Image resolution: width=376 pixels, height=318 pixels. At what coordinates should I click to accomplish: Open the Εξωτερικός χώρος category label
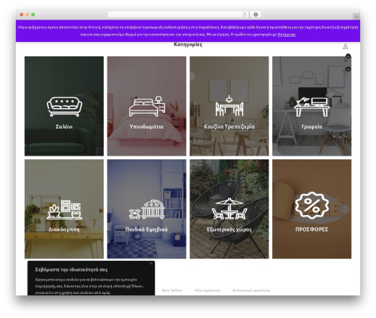tap(229, 229)
